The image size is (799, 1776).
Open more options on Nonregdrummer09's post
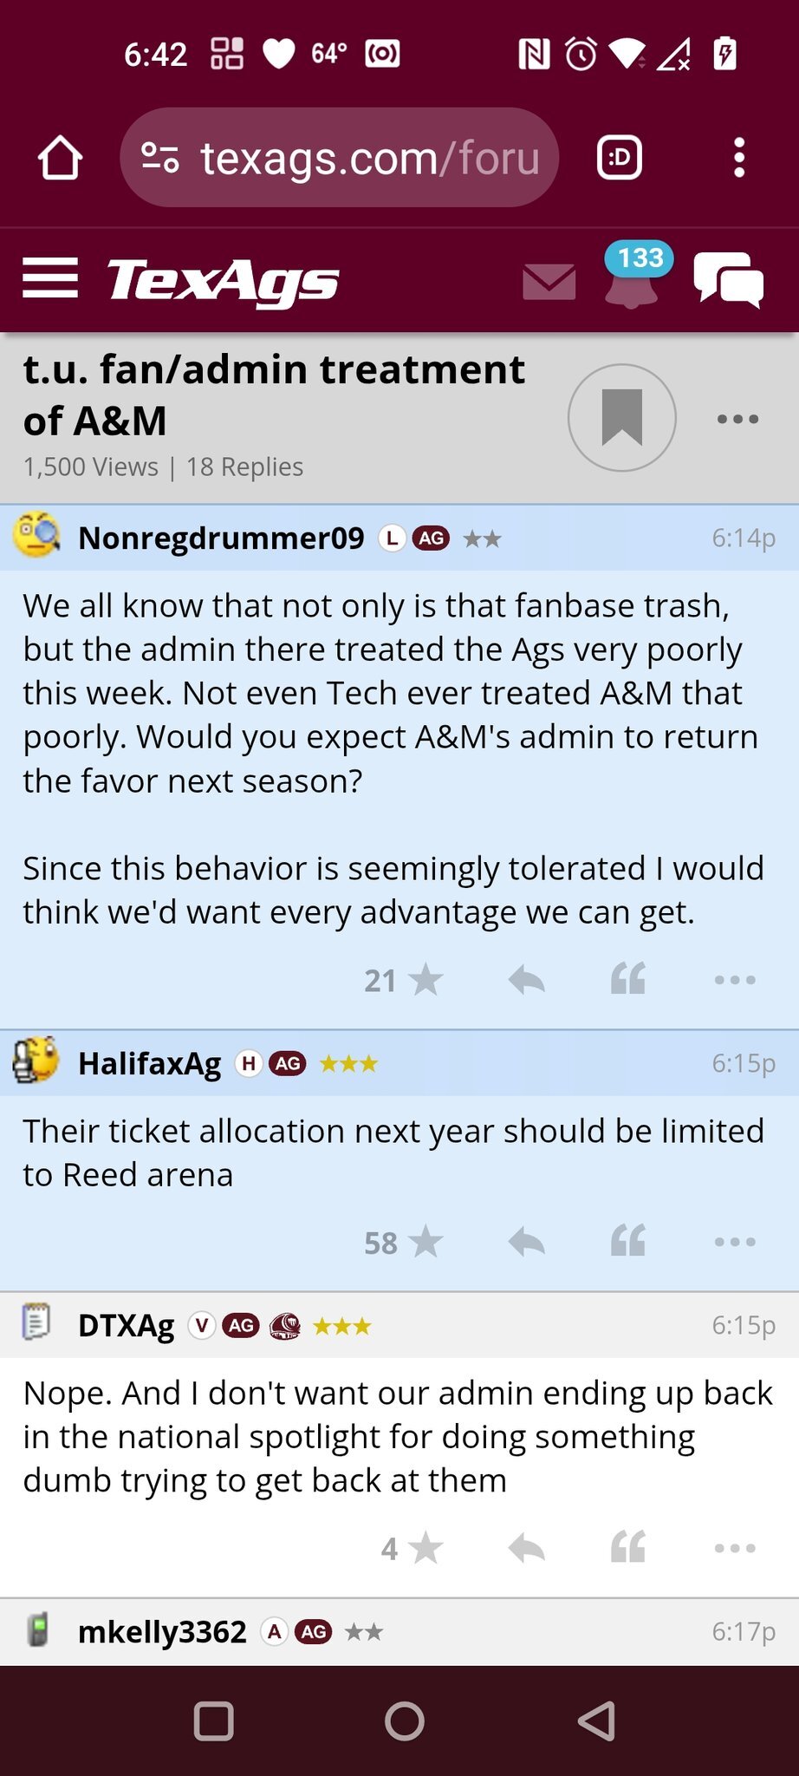735,981
